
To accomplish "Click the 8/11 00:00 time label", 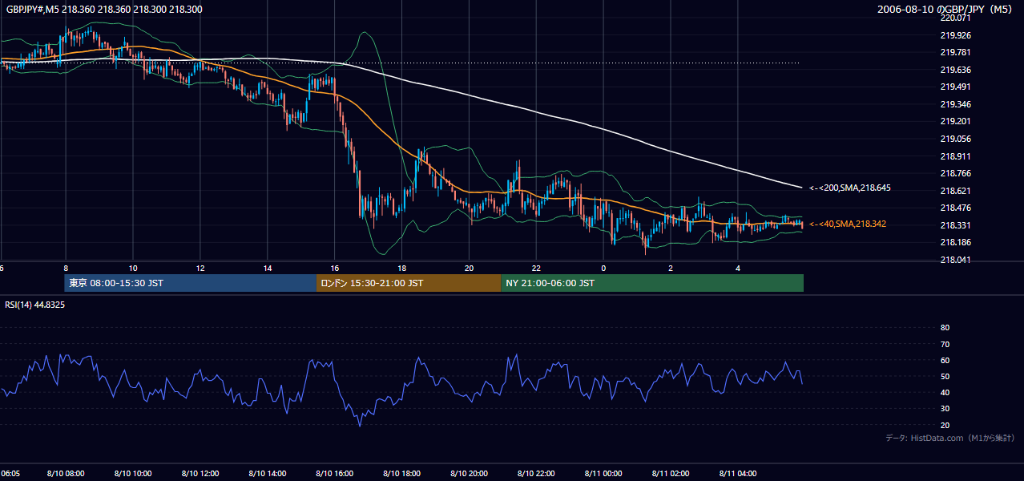I will pos(605,473).
